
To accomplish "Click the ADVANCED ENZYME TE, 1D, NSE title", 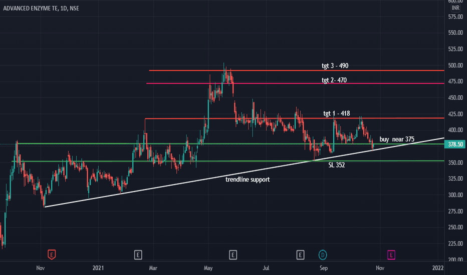I will click(x=41, y=8).
